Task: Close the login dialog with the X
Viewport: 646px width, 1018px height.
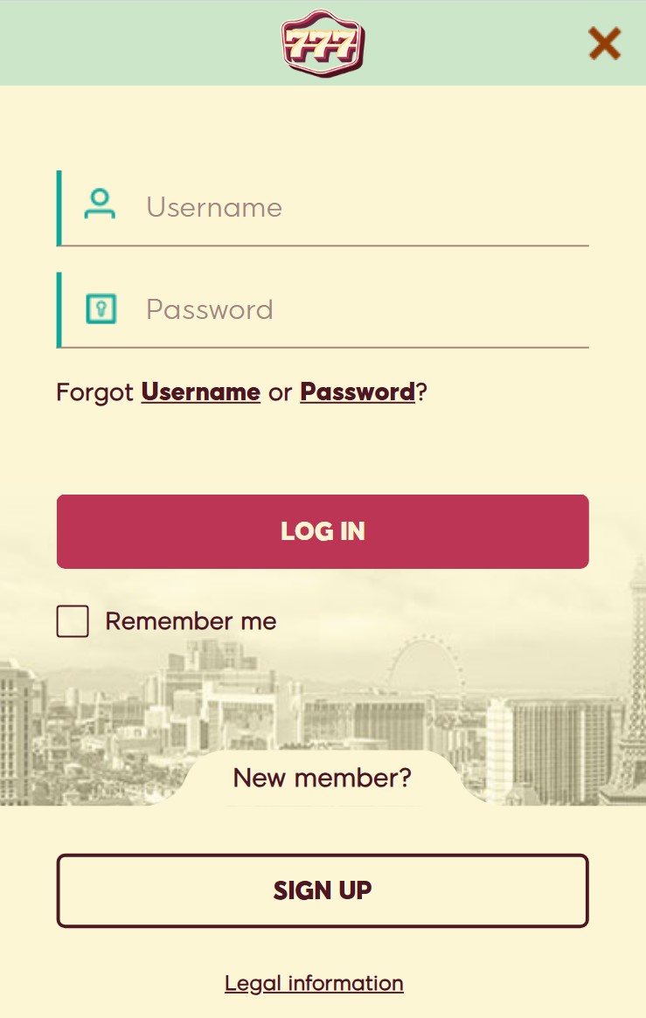Action: (604, 44)
